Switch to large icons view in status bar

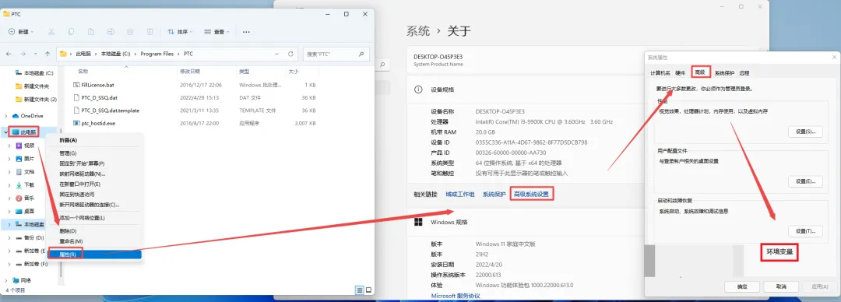tap(369, 290)
